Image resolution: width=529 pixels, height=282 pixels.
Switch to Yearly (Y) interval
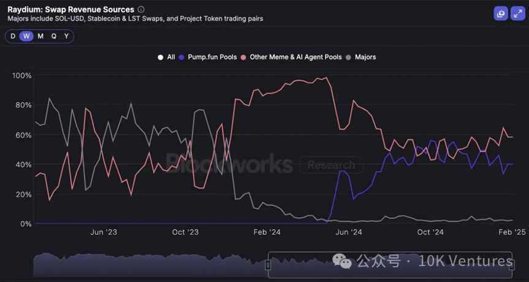[66, 36]
